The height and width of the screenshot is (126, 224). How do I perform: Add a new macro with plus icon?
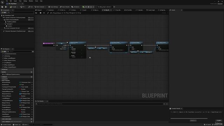31,72
